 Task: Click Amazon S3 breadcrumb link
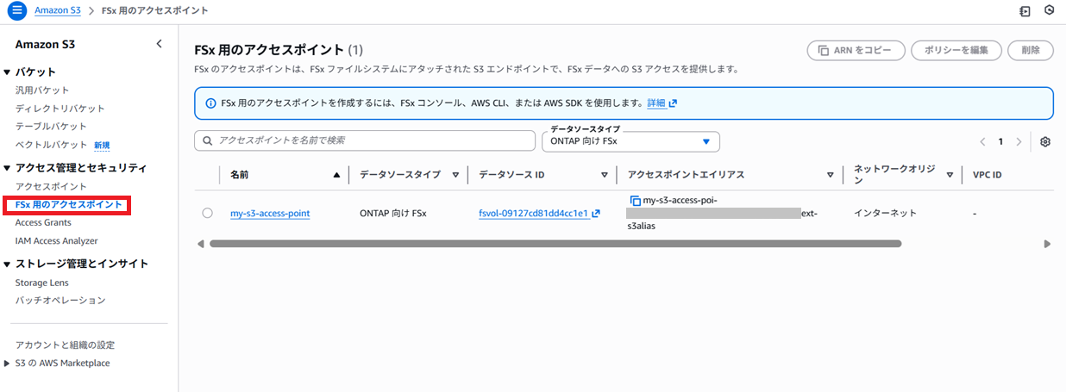click(x=58, y=11)
